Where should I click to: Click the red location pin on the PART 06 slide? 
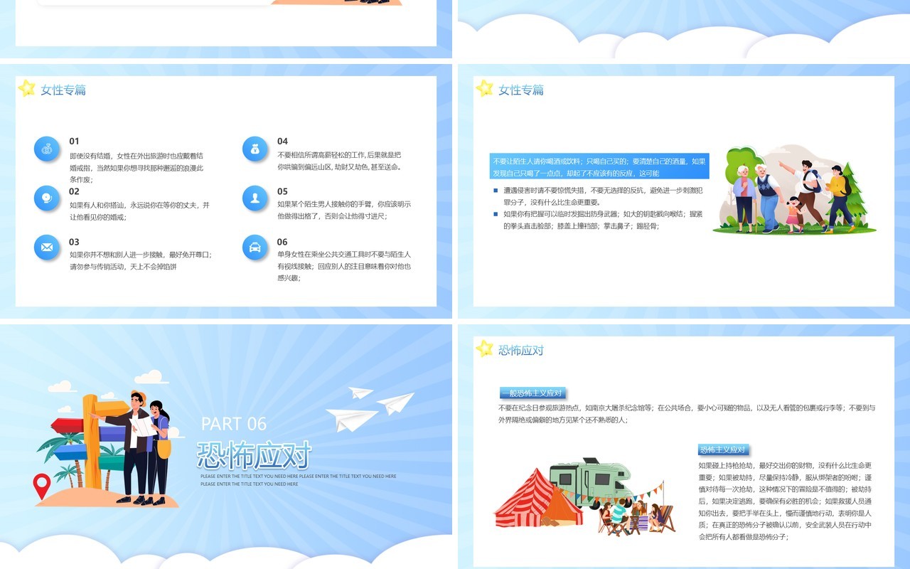pyautogui.click(x=42, y=486)
